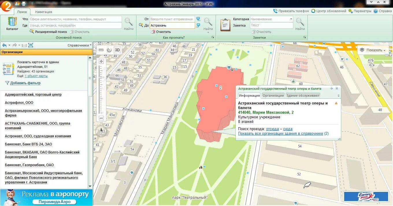Open Расширенный поиск advanced search
Viewport: 393px width, 206px height.
pyautogui.click(x=48, y=32)
